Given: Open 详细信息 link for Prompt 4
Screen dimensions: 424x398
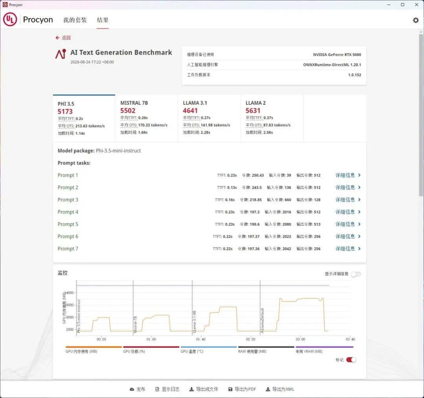Looking at the screenshot, I should (345, 212).
